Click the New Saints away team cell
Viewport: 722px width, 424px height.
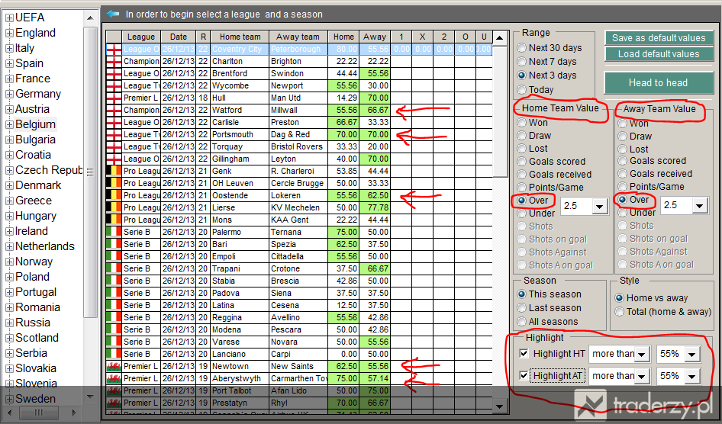click(298, 367)
